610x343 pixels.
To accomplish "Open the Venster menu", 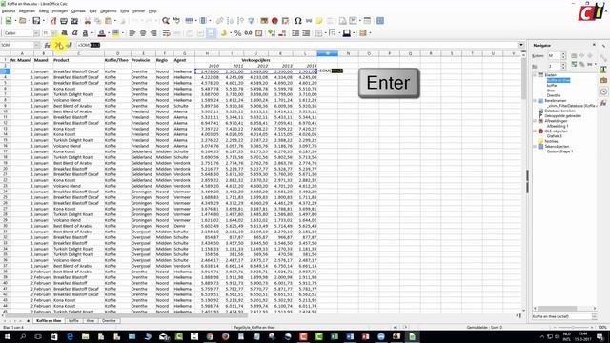I will coord(138,11).
